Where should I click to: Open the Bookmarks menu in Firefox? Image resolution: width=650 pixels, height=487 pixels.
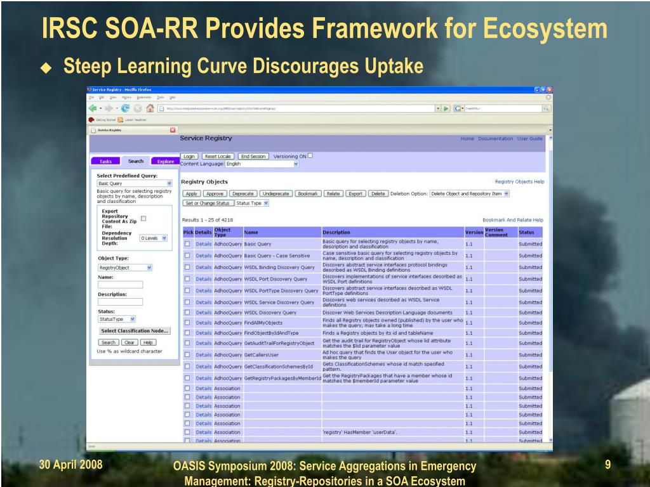(144, 98)
